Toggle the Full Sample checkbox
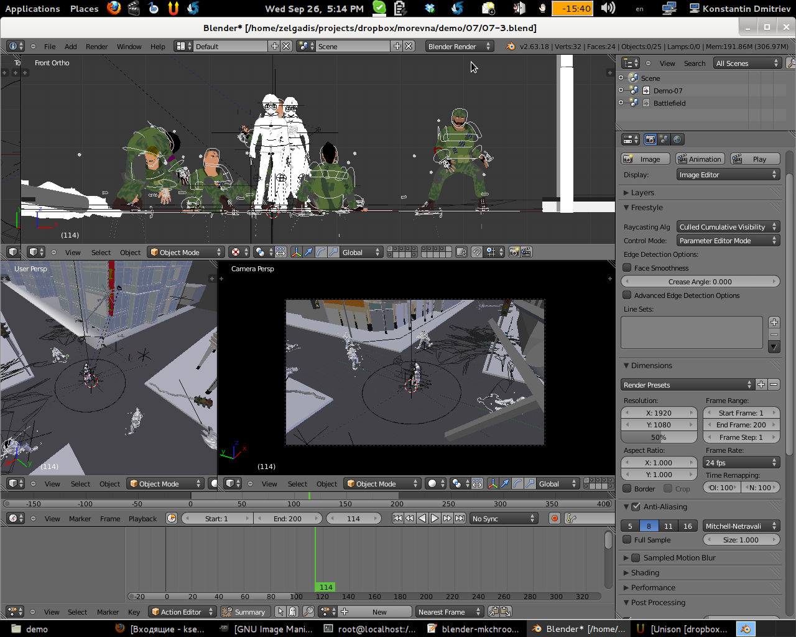Viewport: 796px width, 637px height. pyautogui.click(x=626, y=539)
